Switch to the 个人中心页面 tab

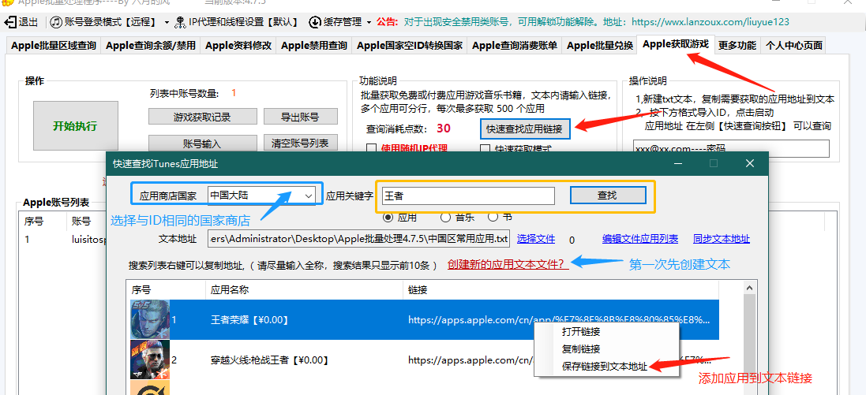click(x=793, y=46)
